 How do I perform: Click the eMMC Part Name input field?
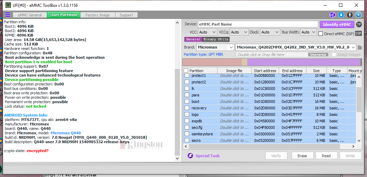tap(258, 24)
